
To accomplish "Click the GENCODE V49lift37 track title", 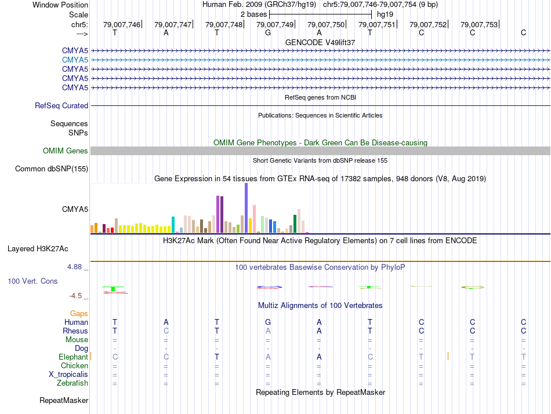I will pos(320,43).
